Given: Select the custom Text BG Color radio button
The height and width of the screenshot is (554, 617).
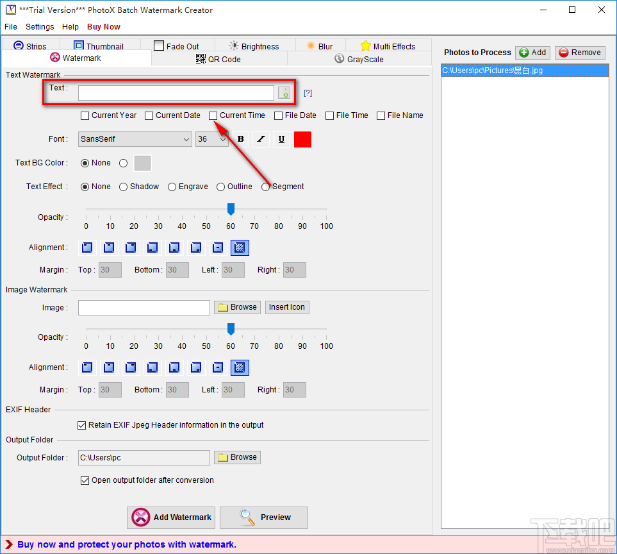Looking at the screenshot, I should tap(124, 163).
